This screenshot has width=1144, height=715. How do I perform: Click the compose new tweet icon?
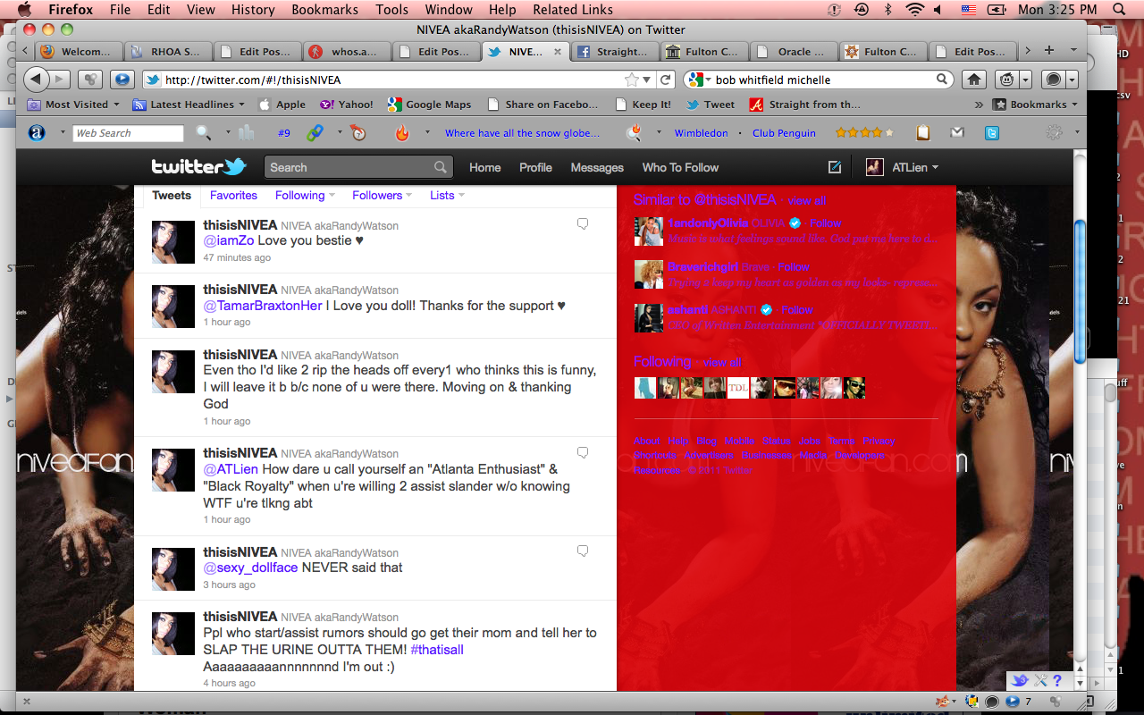tap(835, 167)
